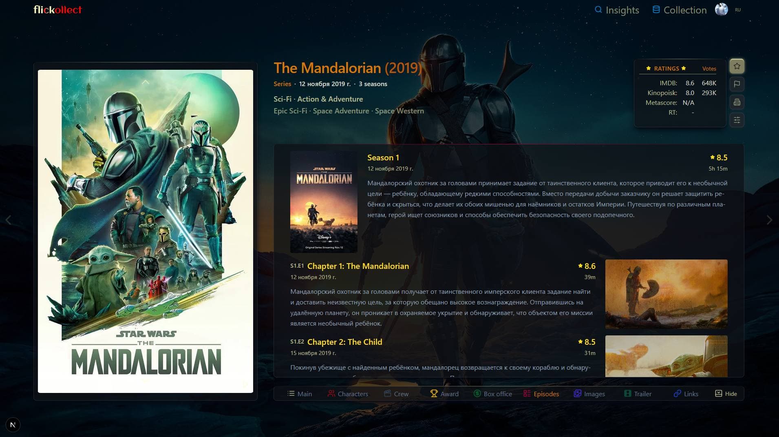This screenshot has width=779, height=437.
Task: Open episode "Chapter 2: The Child"
Action: click(344, 342)
